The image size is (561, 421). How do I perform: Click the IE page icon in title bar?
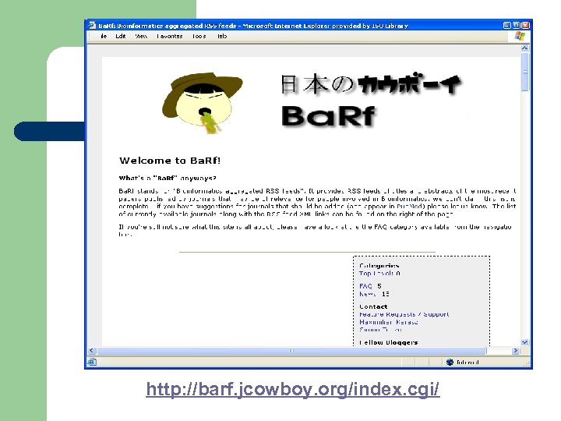coord(92,26)
